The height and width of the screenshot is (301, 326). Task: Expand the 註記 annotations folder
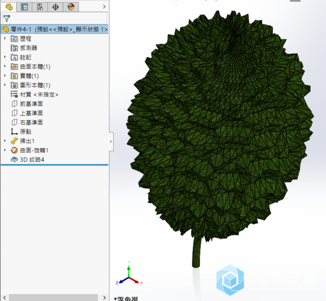coord(5,57)
